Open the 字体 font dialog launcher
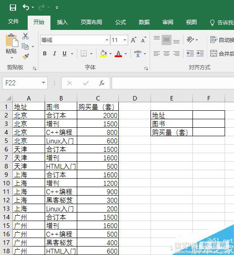This screenshot has width=234, height=255. point(146,69)
